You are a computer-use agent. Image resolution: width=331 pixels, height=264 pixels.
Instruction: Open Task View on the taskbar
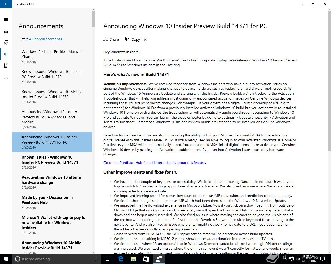click(108, 259)
